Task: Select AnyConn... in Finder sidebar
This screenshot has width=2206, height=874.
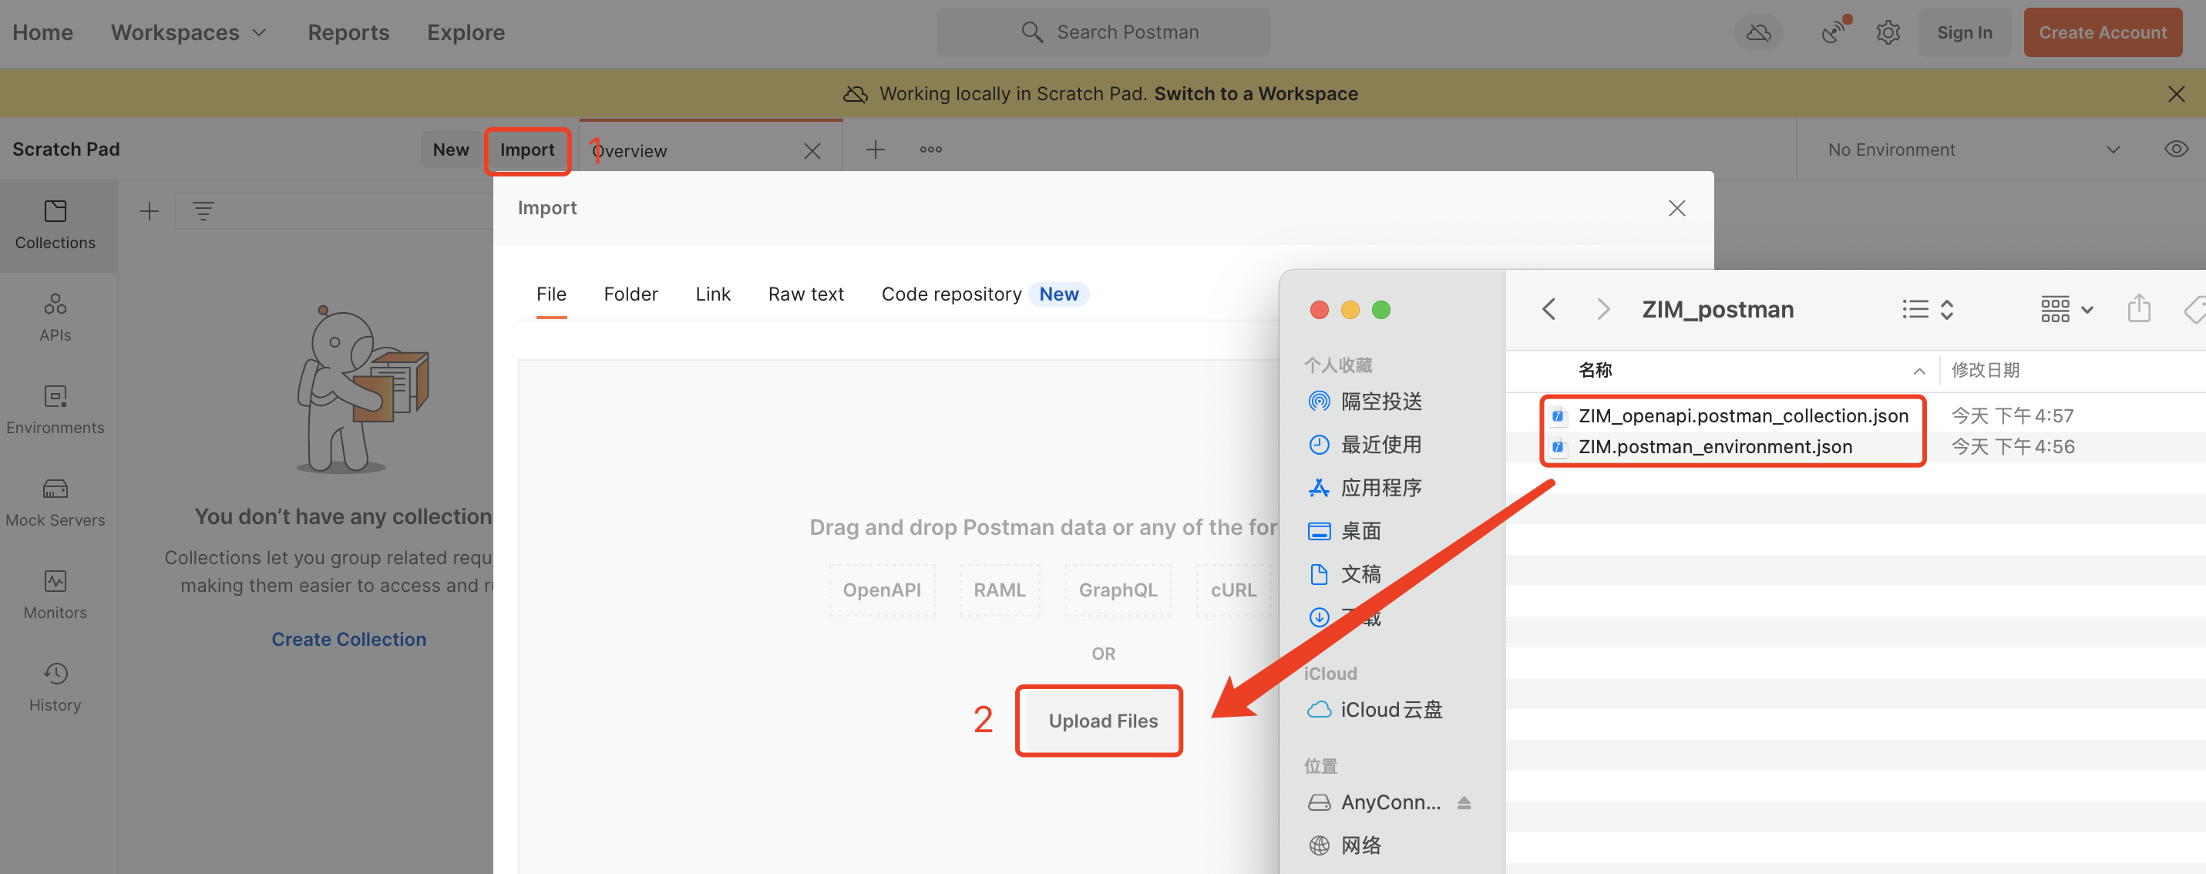Action: 1375,802
